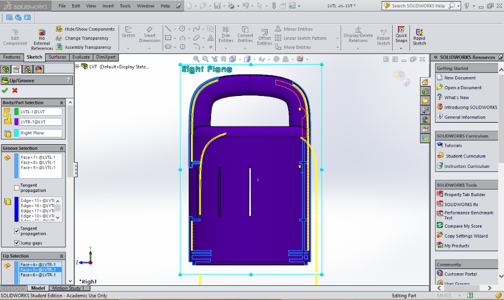Toggle Groove edge Tangent propagation checkbox
Viewport: 504px width, 300px height.
[17, 231]
